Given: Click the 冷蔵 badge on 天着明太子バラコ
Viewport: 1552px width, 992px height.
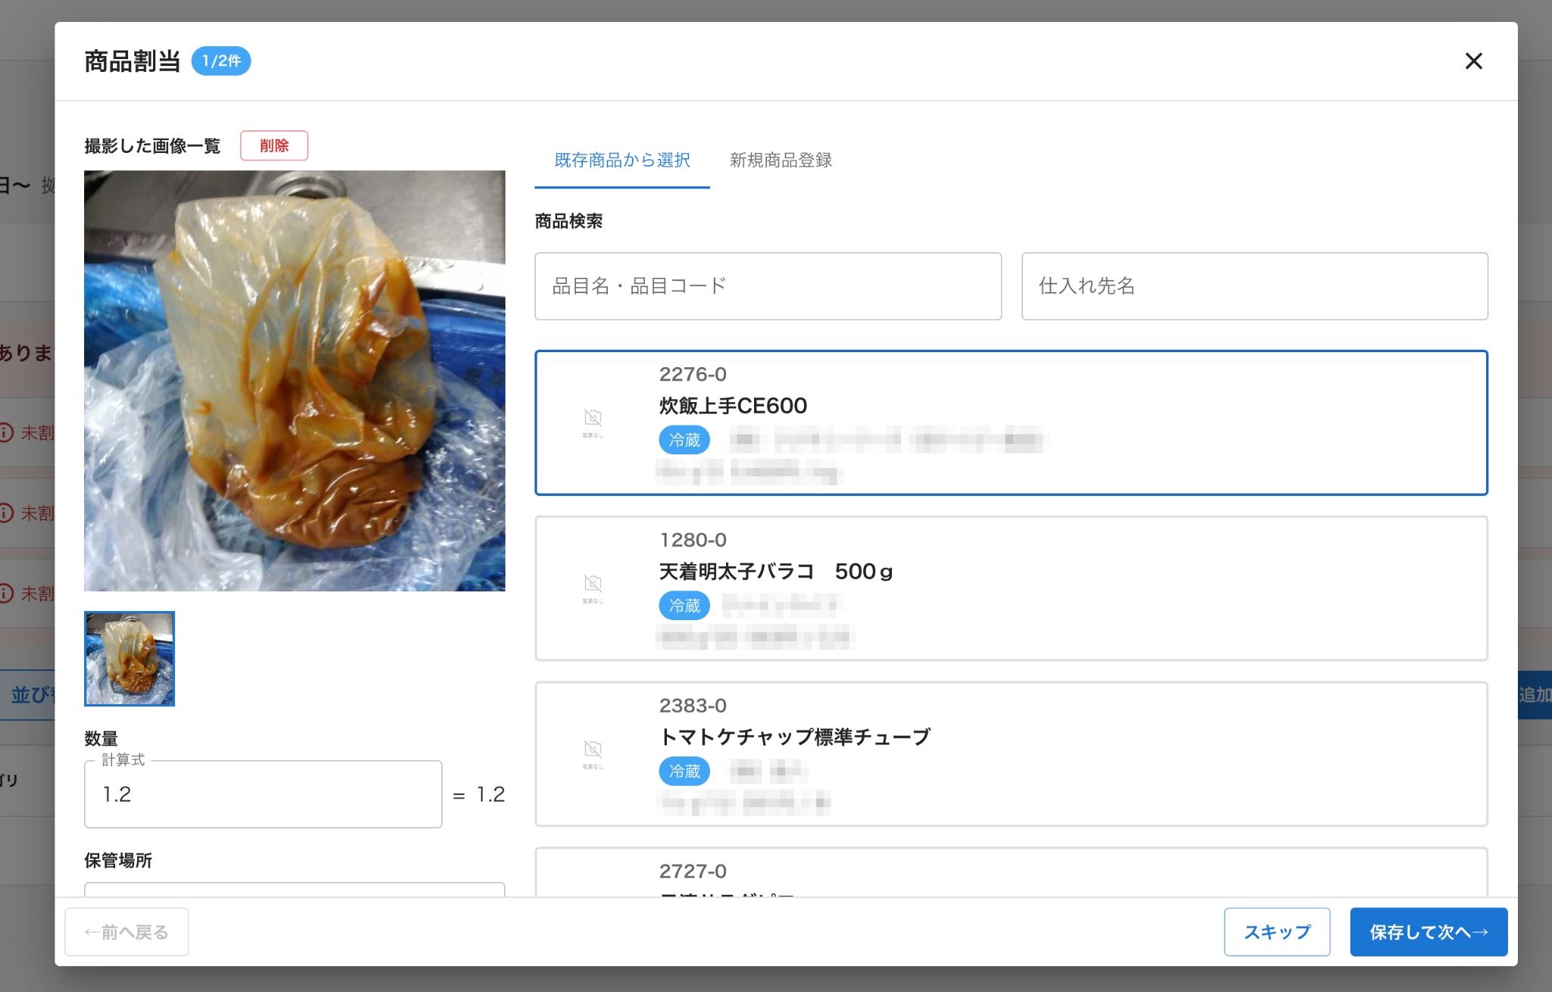Looking at the screenshot, I should point(684,606).
